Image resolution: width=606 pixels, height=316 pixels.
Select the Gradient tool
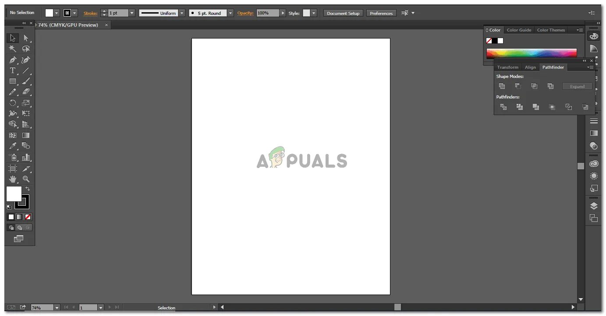tap(26, 135)
